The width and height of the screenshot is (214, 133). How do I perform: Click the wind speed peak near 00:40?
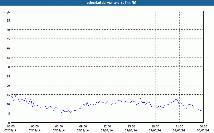(x=16, y=94)
